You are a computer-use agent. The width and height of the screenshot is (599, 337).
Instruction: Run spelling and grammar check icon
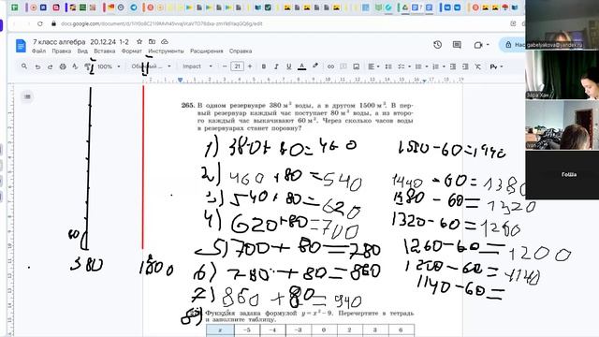tap(75, 66)
